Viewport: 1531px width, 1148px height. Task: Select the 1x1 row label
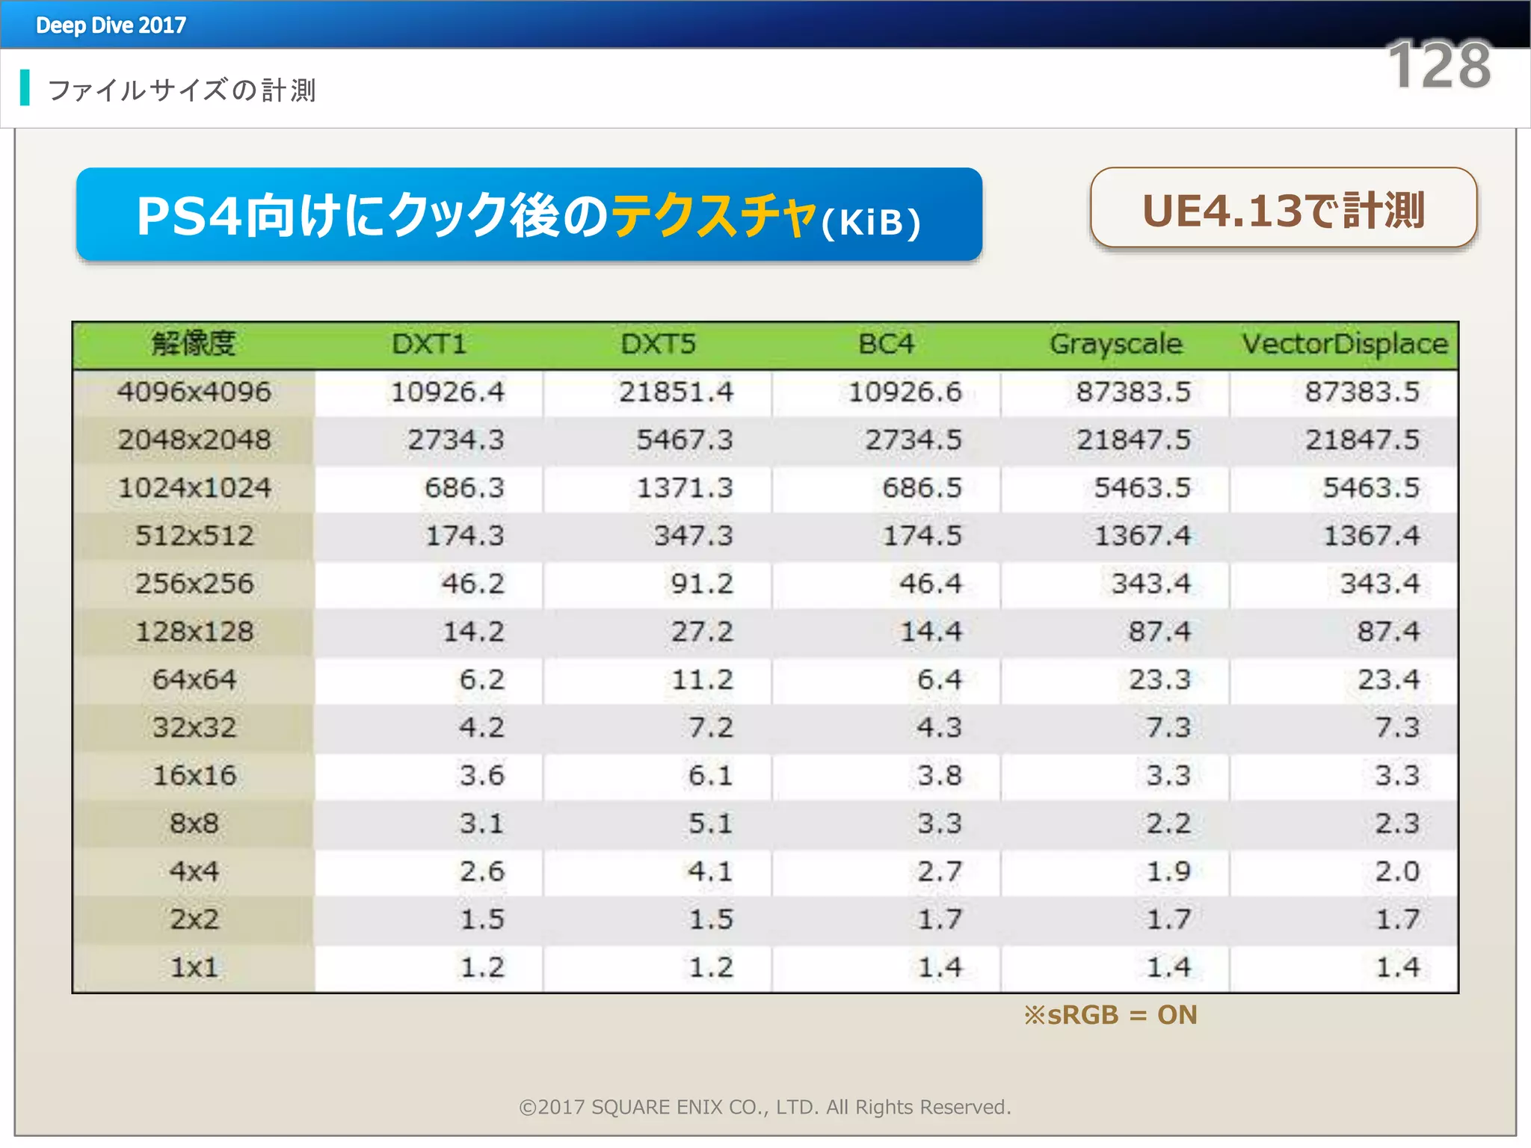point(194,967)
